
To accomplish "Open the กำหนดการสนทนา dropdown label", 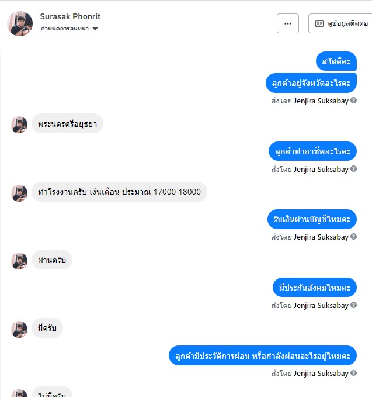I will tap(65, 29).
